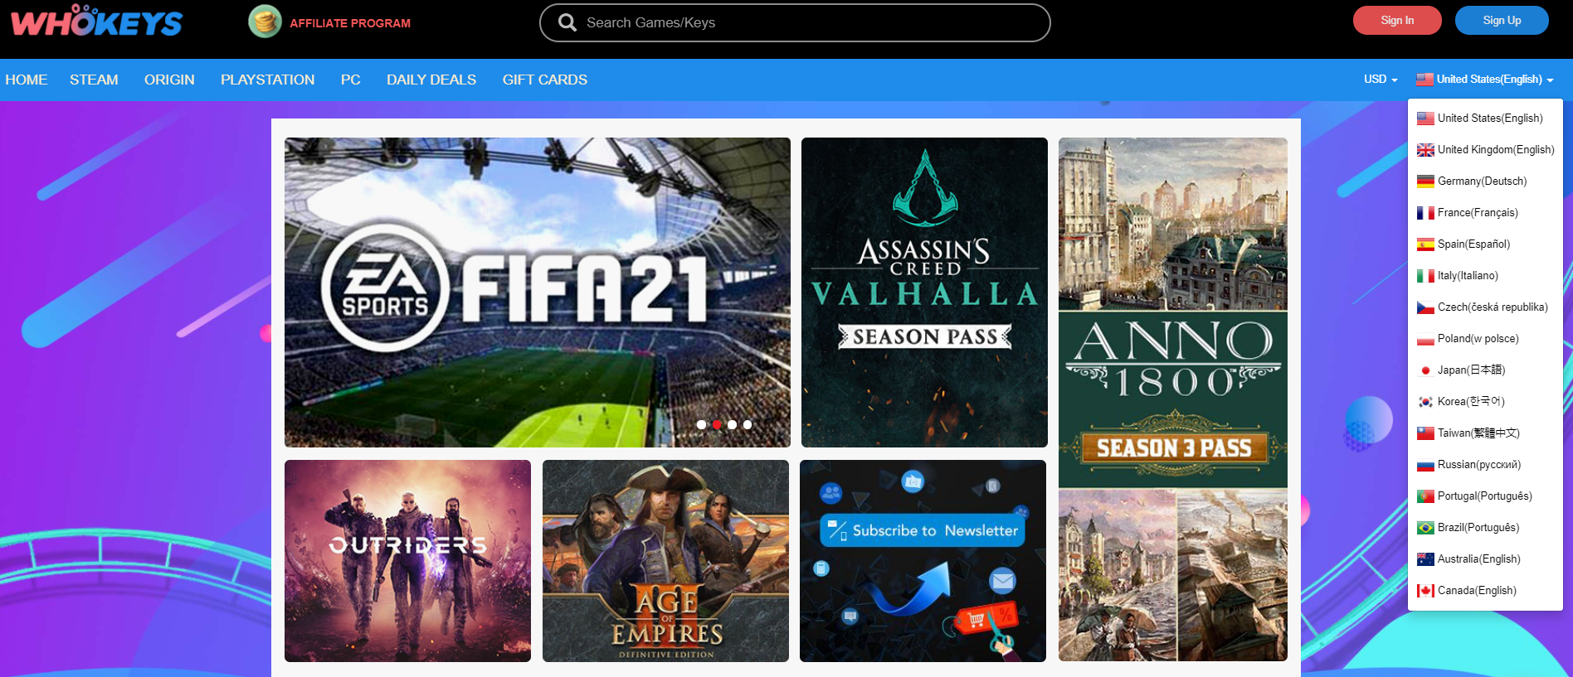Show the third carousel slide
This screenshot has width=1573, height=677.
click(x=732, y=424)
